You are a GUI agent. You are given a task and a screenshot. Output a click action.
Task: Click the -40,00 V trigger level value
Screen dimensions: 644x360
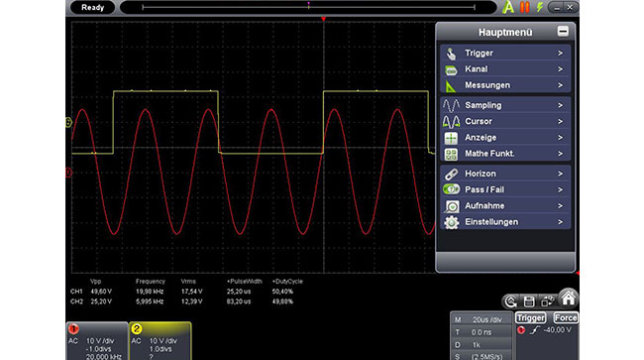(558, 330)
